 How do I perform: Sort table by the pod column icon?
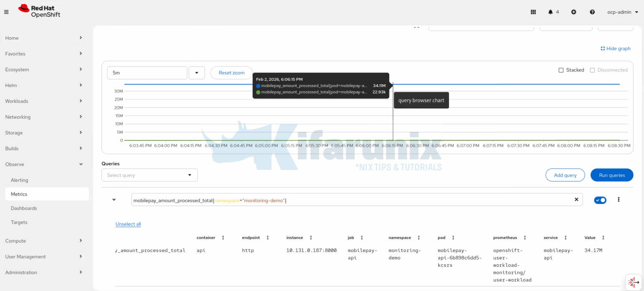click(x=453, y=237)
